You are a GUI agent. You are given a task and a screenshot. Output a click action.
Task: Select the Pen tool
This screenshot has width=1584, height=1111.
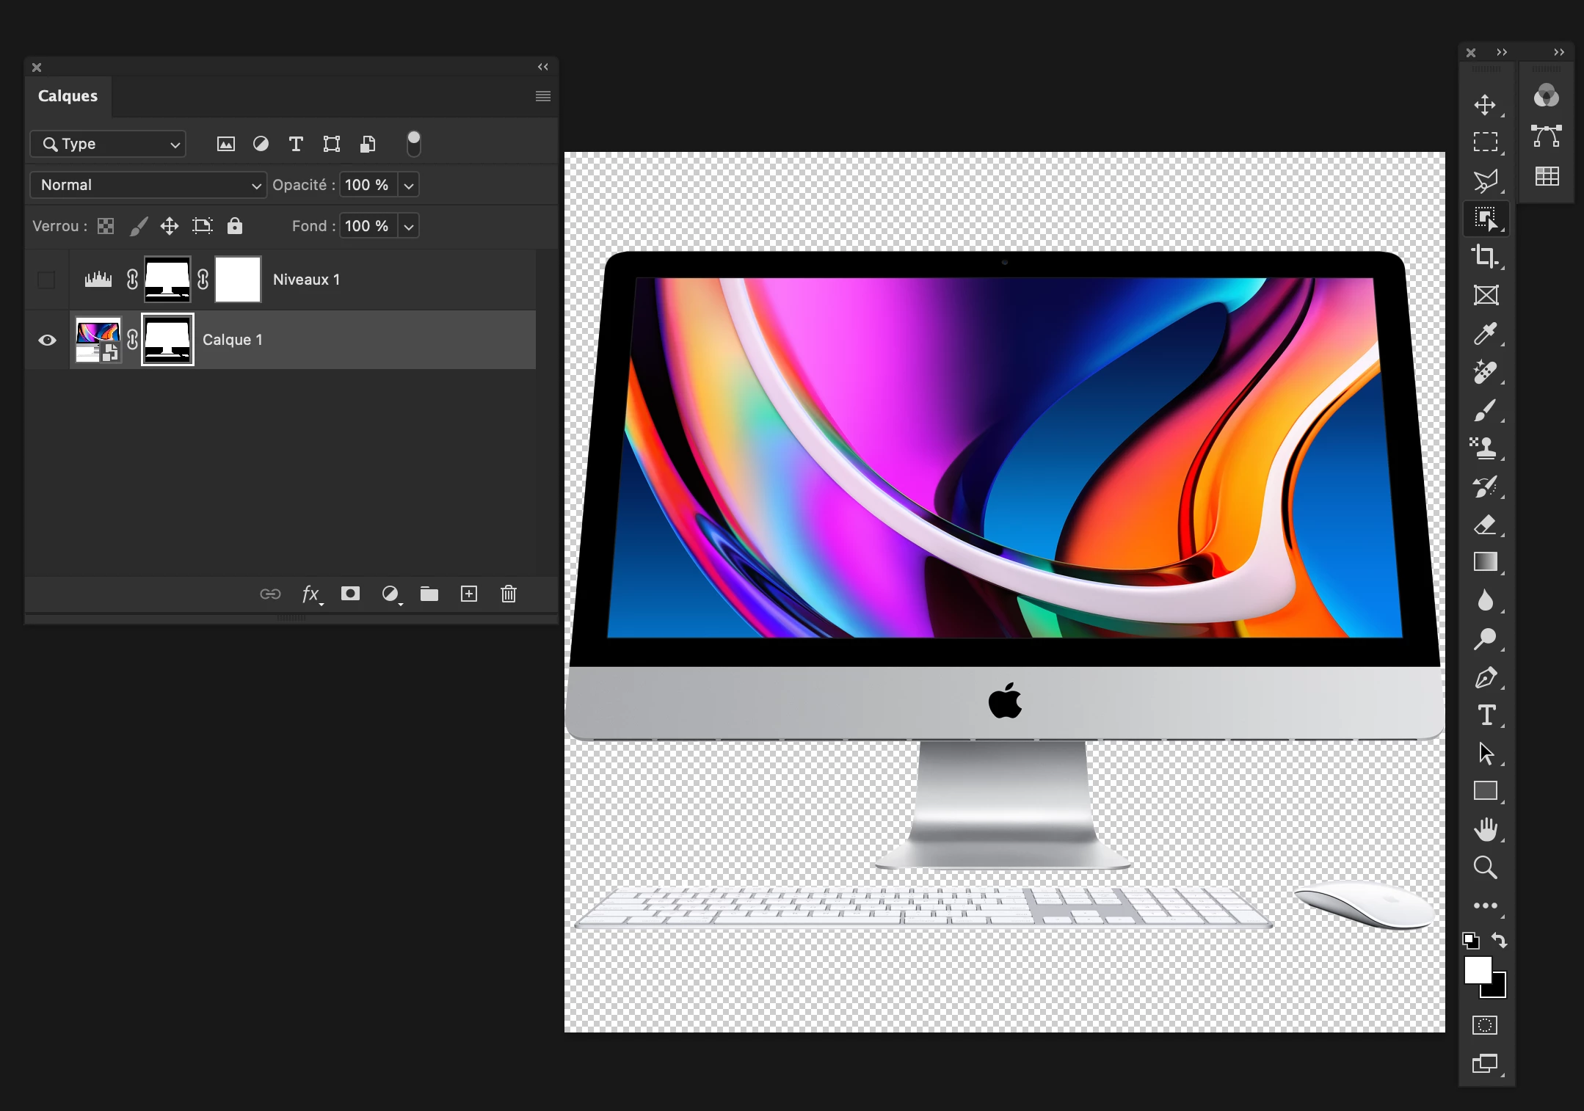[x=1485, y=677]
